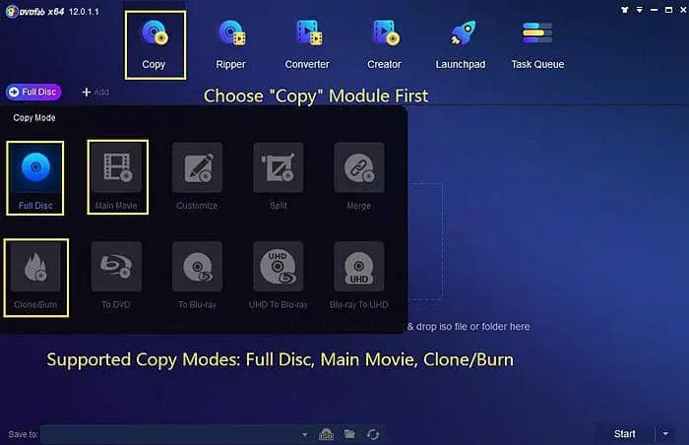Click the refresh icon near Save to
The image size is (689, 445).
[373, 434]
